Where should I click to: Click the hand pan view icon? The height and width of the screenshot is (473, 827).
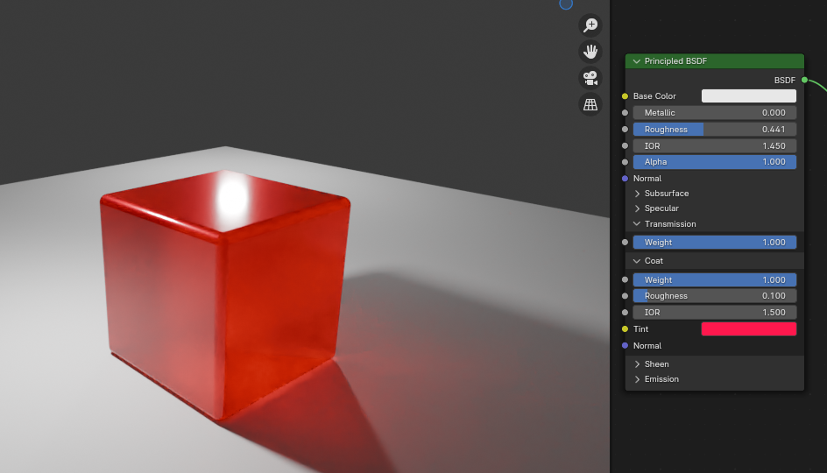pyautogui.click(x=590, y=52)
